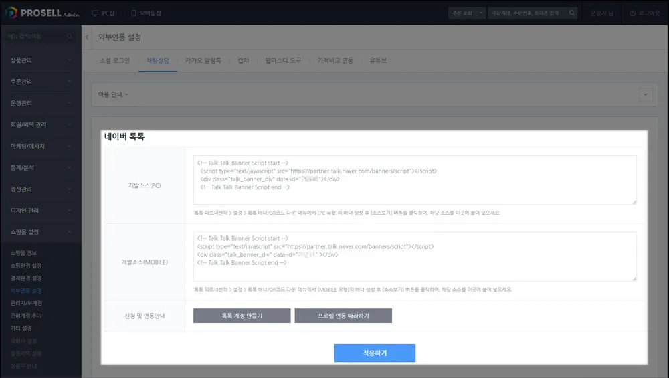The width and height of the screenshot is (669, 378).
Task: Click the 신청 및 연동안내 row label
Action: click(x=145, y=316)
